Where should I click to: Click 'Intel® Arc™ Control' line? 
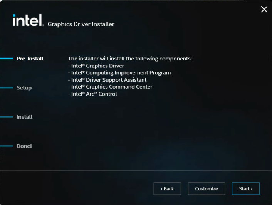[x=92, y=94]
